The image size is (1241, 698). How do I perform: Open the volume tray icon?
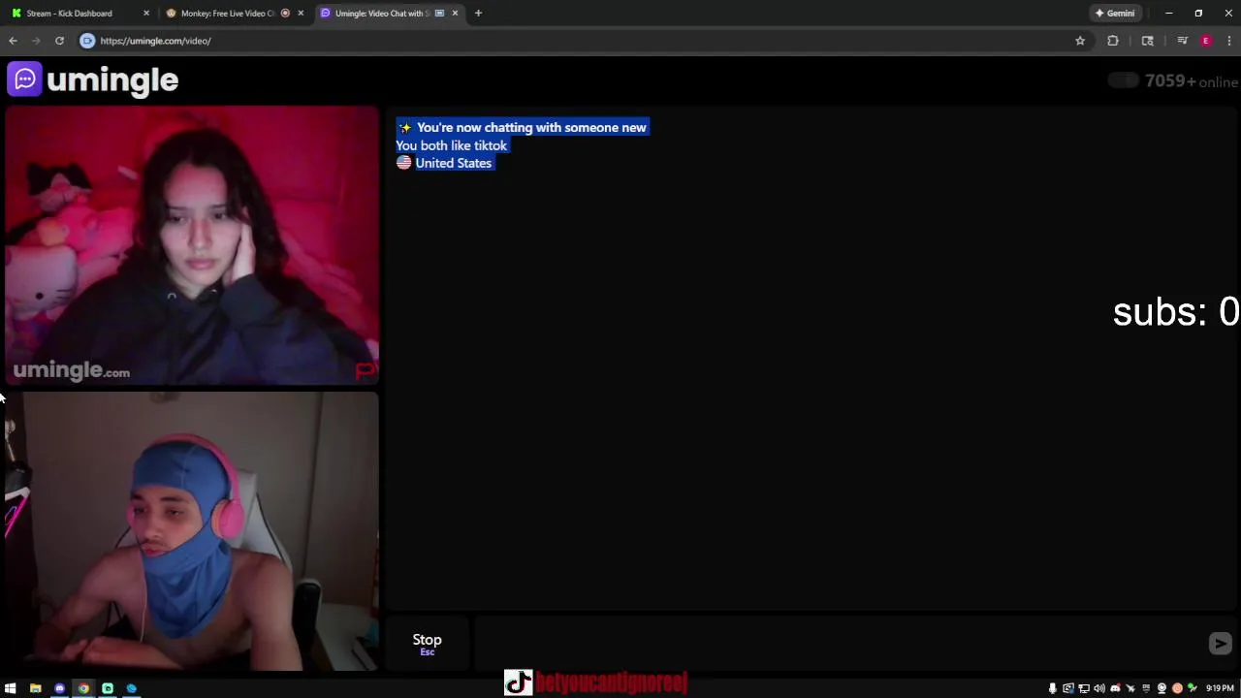pos(1099,688)
